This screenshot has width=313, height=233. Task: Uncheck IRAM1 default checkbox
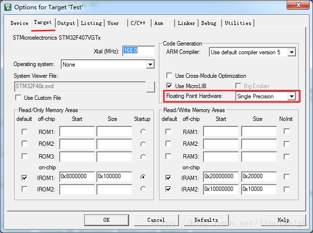click(x=168, y=178)
